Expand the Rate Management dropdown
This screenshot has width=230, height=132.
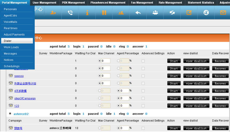pyautogui.click(x=170, y=3)
